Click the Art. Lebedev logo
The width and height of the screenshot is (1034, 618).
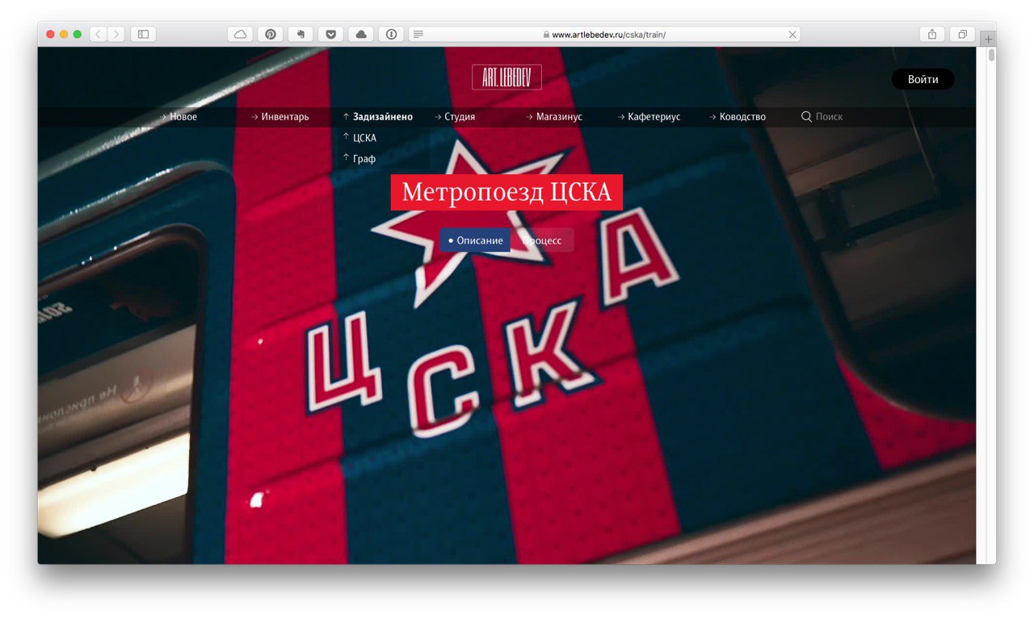pyautogui.click(x=506, y=77)
